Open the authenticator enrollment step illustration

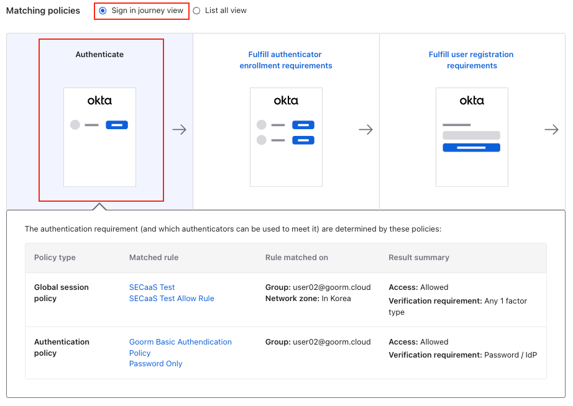[x=286, y=137]
